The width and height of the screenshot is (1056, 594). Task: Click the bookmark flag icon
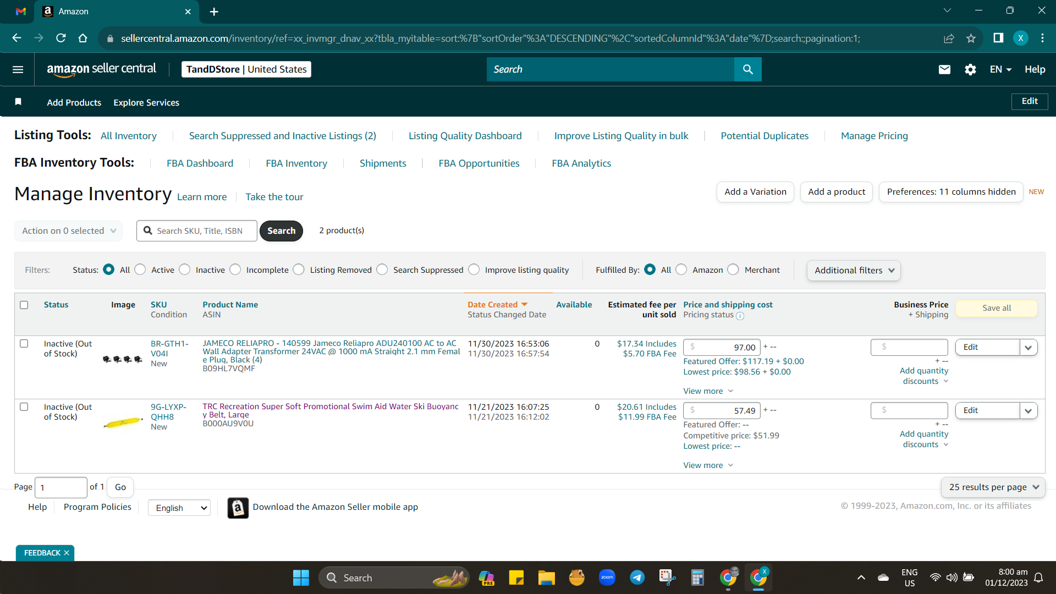click(x=18, y=102)
